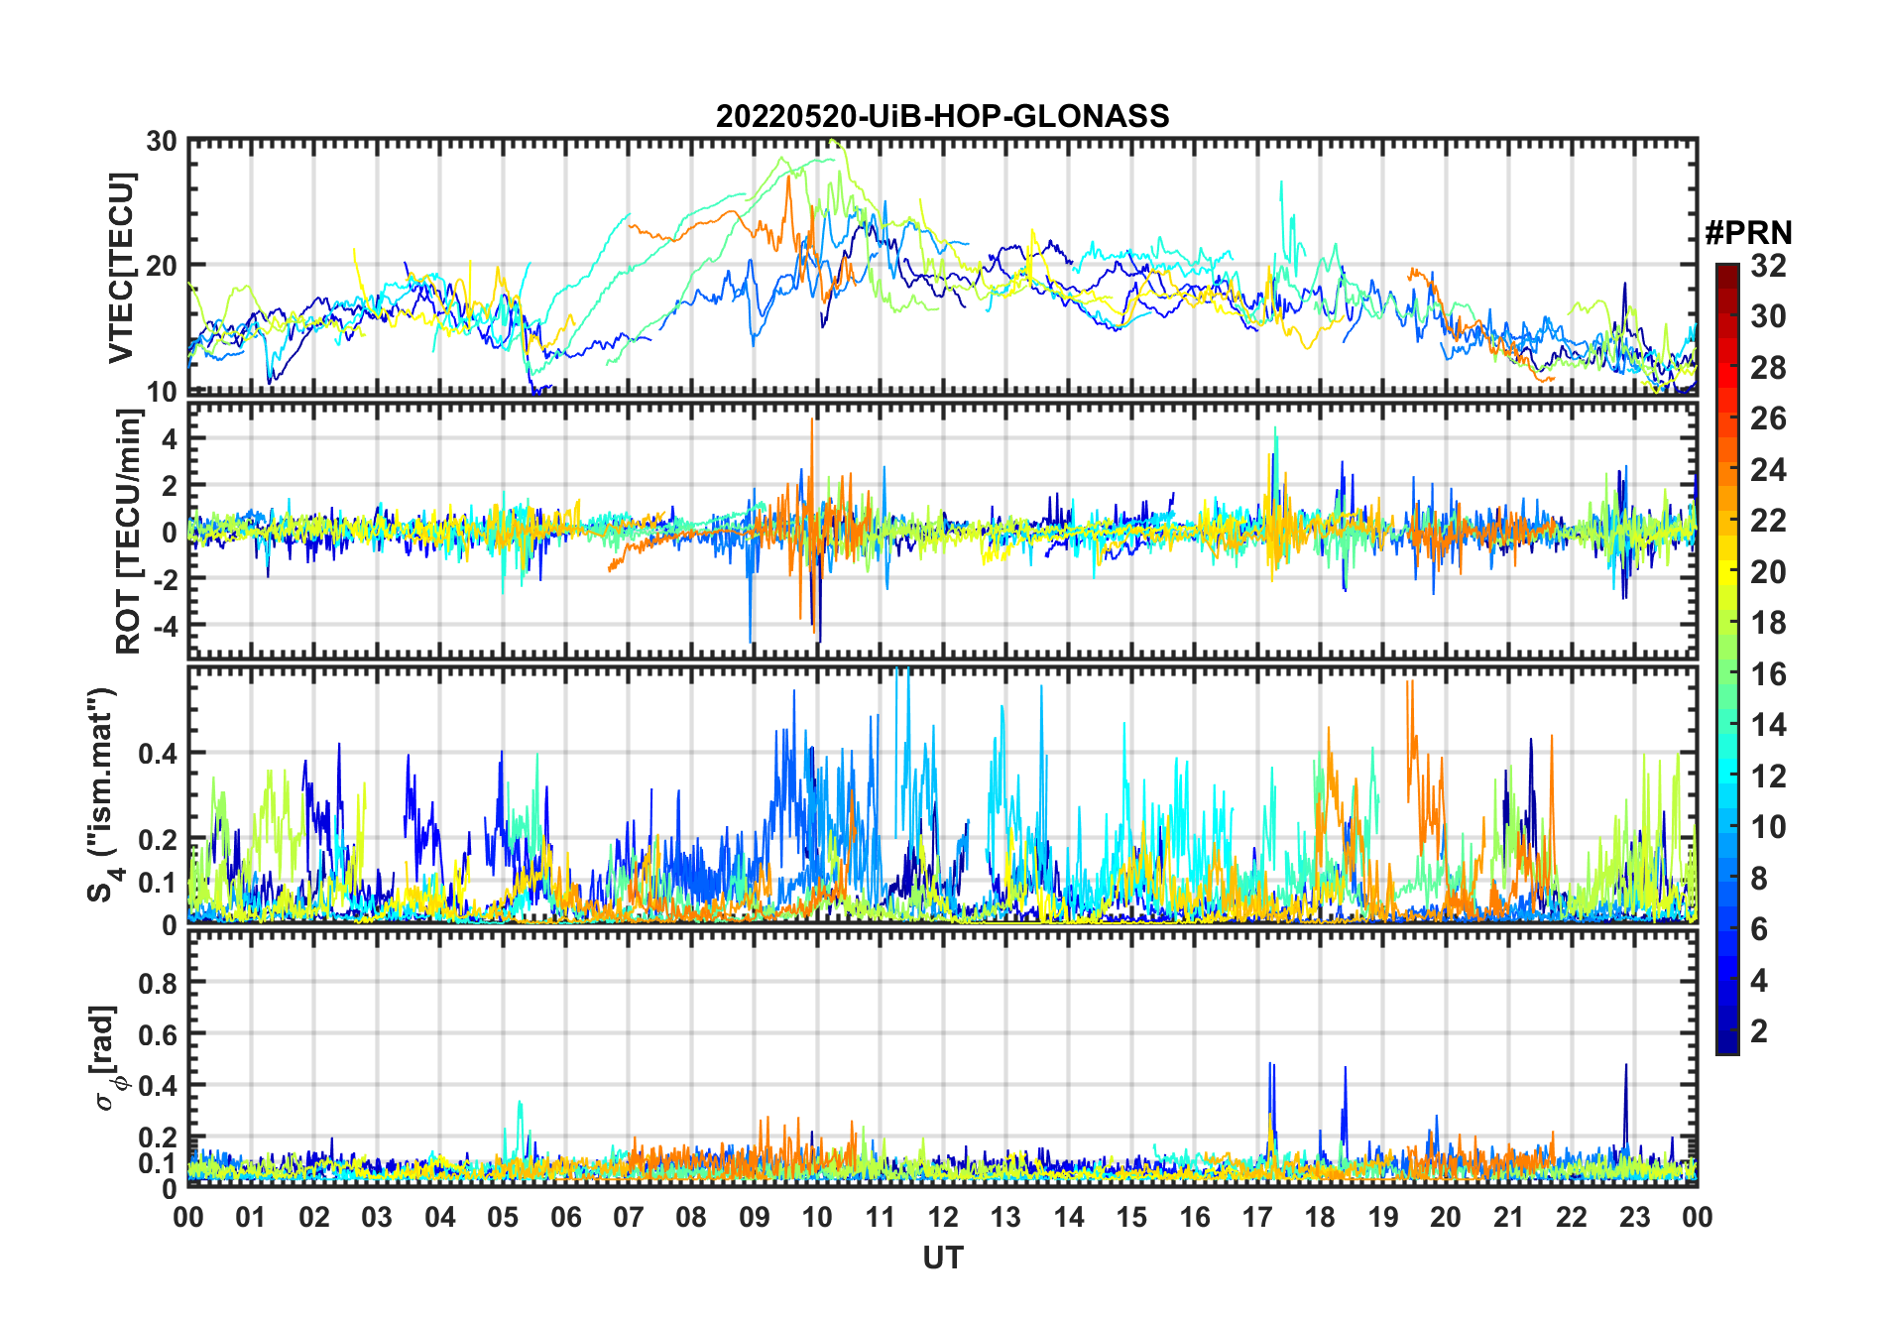The image size is (1886, 1319).
Task: Select the sigma phi [rad] axis label
Action: pos(107,1058)
